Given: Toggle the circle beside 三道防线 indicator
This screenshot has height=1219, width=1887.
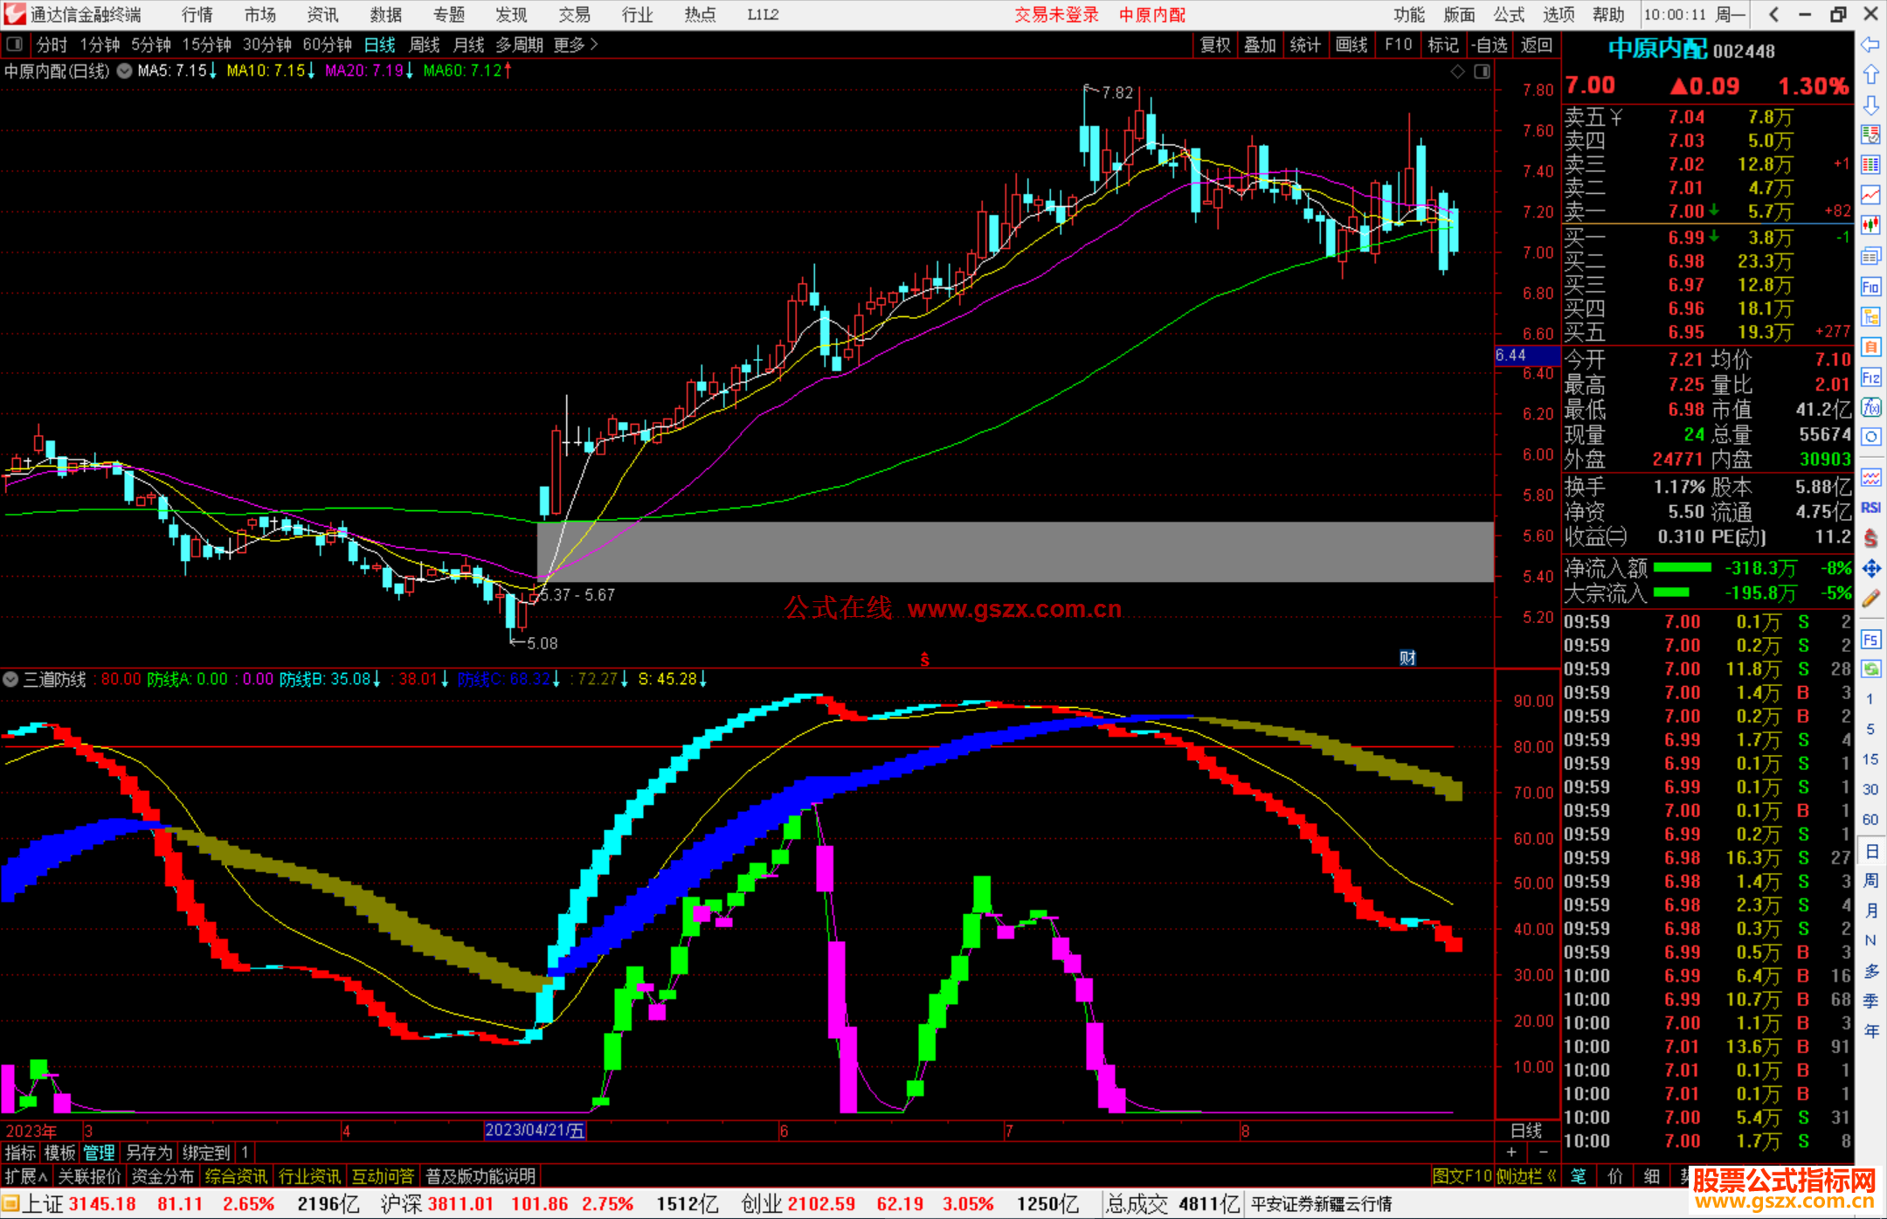Looking at the screenshot, I should coord(10,679).
